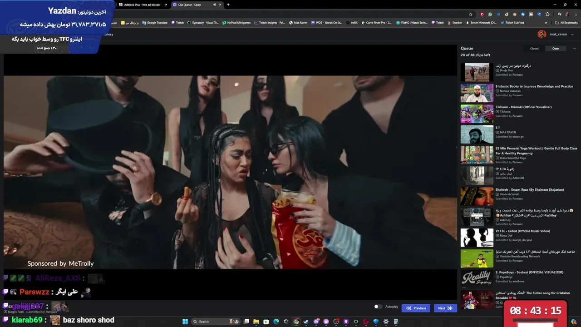Select The Sultan song for Cristiano Ronaldo clip

click(x=519, y=299)
